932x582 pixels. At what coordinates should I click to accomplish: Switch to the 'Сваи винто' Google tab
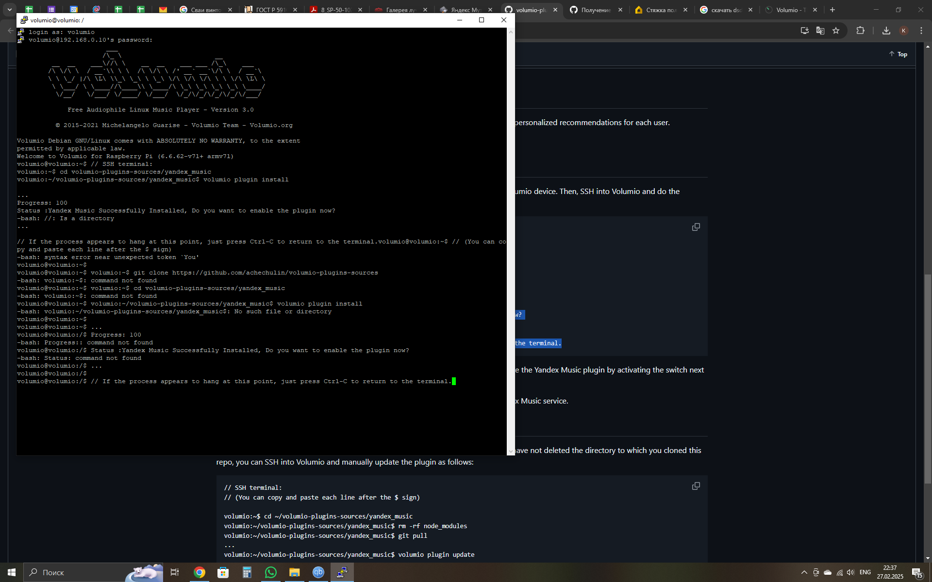[206, 10]
